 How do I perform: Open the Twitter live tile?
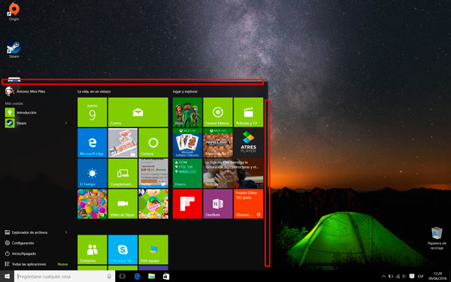153,173
